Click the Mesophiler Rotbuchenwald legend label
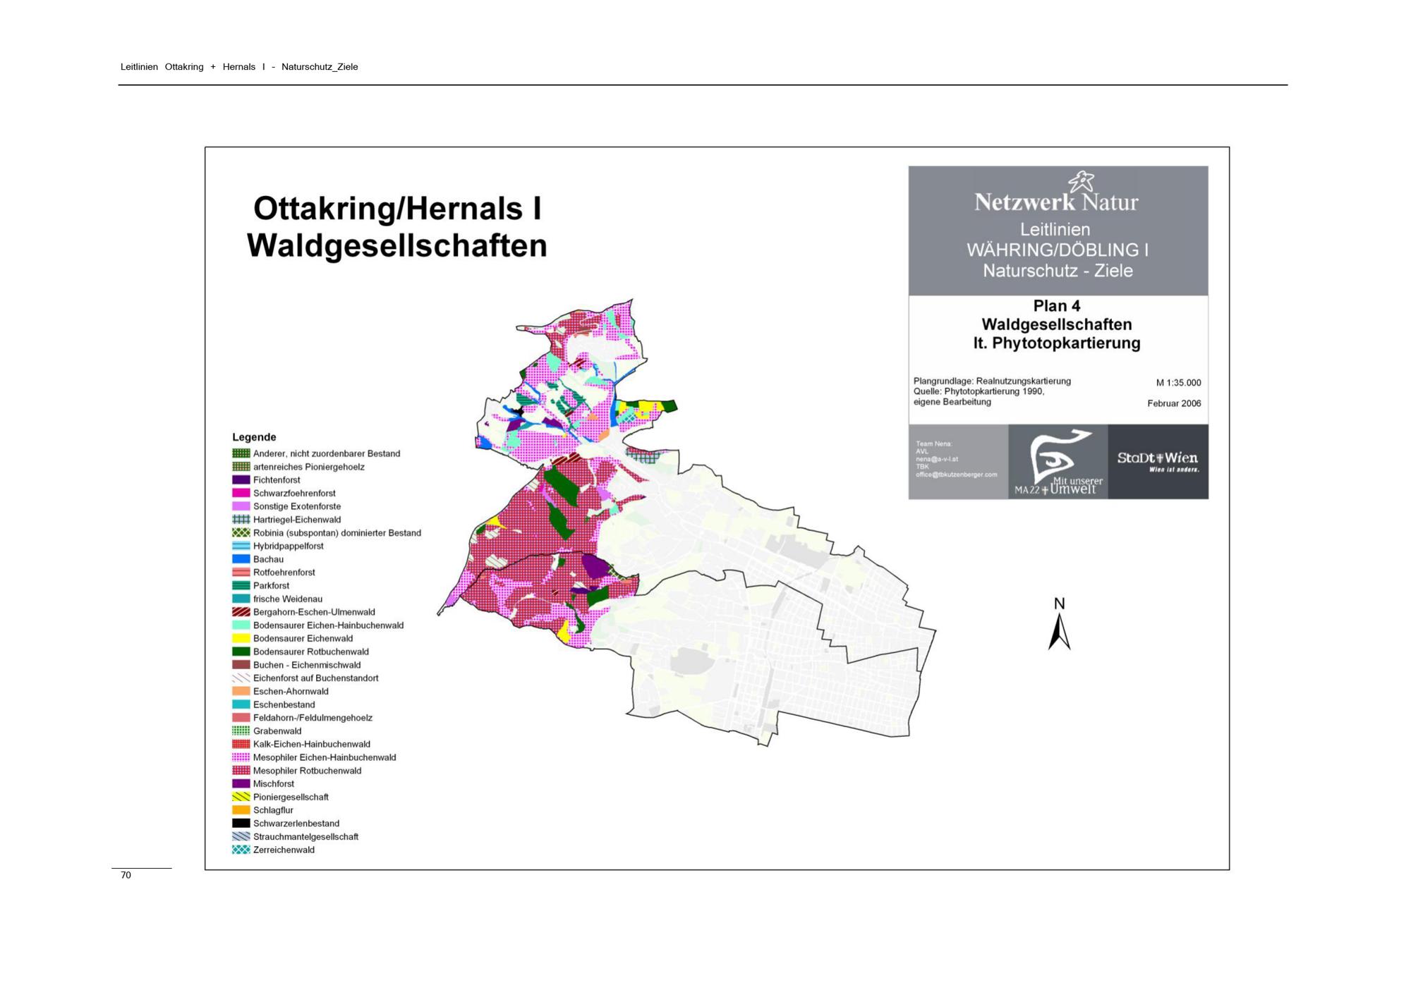The width and height of the screenshot is (1411, 997). point(307,771)
